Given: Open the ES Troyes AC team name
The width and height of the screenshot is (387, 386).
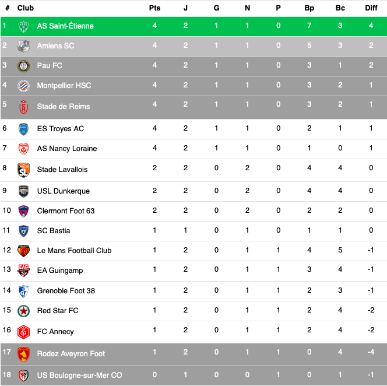Looking at the screenshot, I should pos(61,129).
